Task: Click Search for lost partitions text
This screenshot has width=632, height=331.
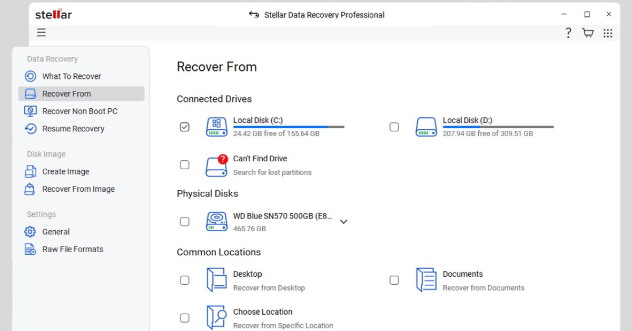Action: (x=272, y=172)
